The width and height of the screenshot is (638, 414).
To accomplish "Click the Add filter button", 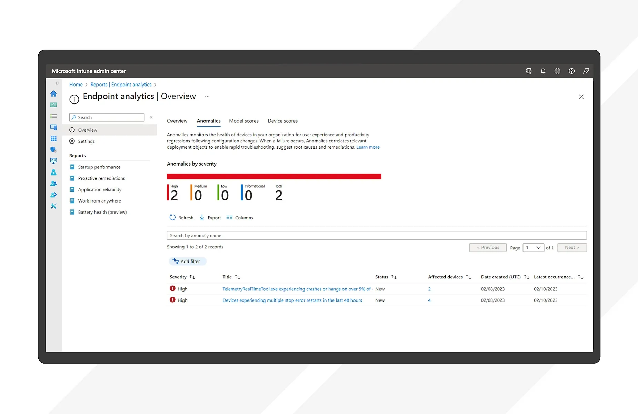I will tap(187, 262).
